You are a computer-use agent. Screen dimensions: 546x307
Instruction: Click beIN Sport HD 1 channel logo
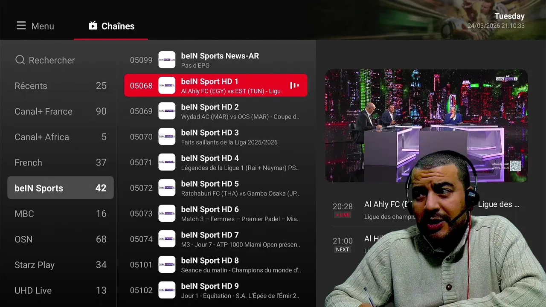(167, 85)
